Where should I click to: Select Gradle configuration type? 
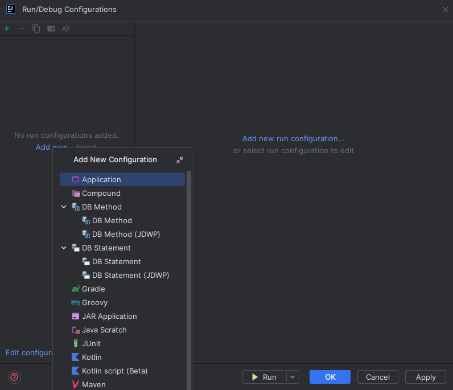pos(122,289)
